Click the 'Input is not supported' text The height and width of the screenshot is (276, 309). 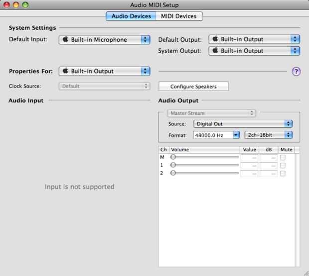pyautogui.click(x=79, y=187)
